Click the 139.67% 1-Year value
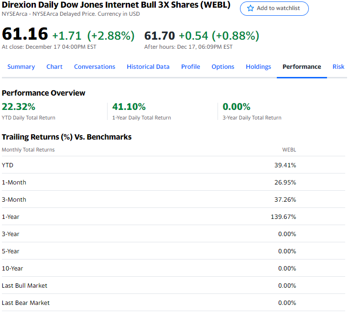 (x=284, y=217)
